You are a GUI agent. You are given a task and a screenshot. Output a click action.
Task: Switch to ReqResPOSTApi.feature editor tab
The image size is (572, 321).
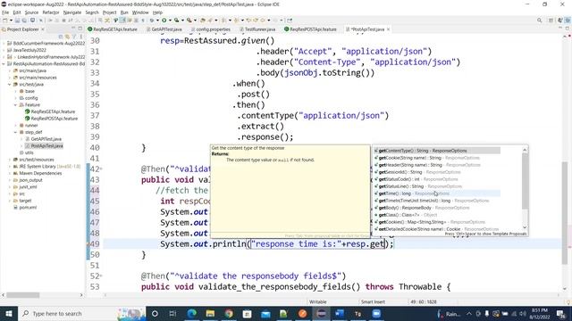coord(310,29)
